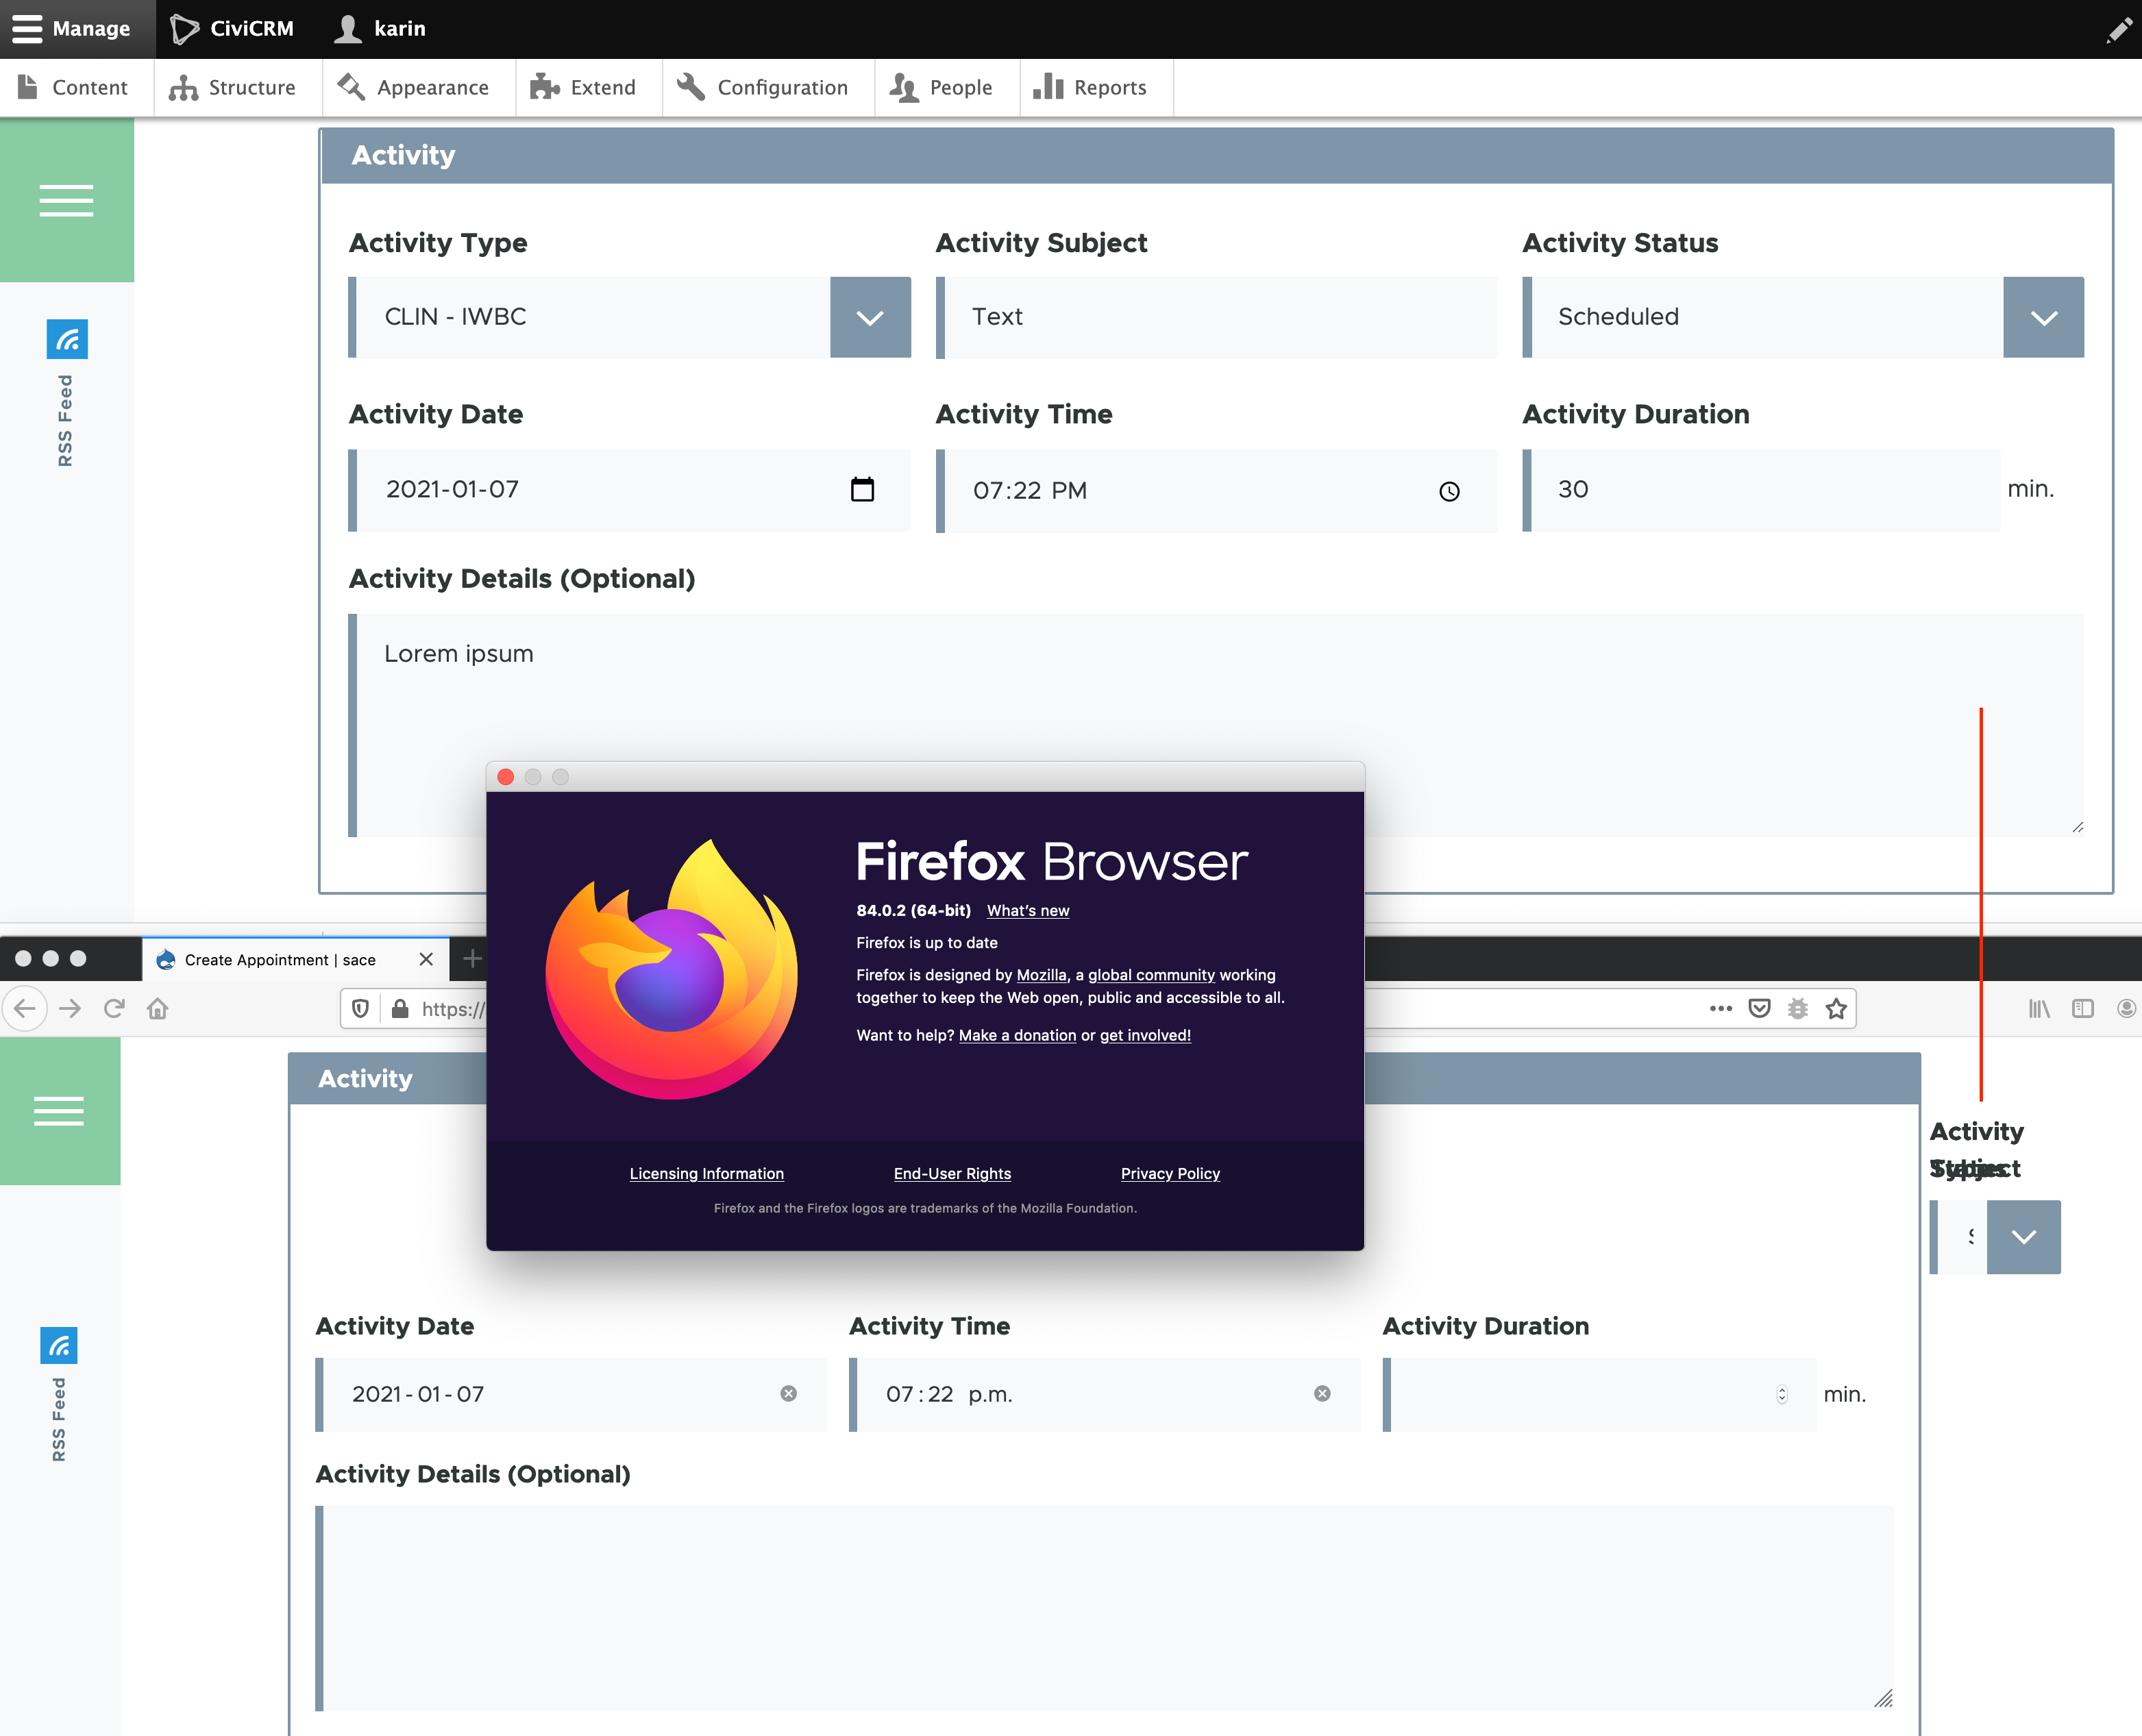Clear the lower Activity Time field showing 07:22 p.m.
Viewport: 2142px width, 1736px height.
[1322, 1394]
